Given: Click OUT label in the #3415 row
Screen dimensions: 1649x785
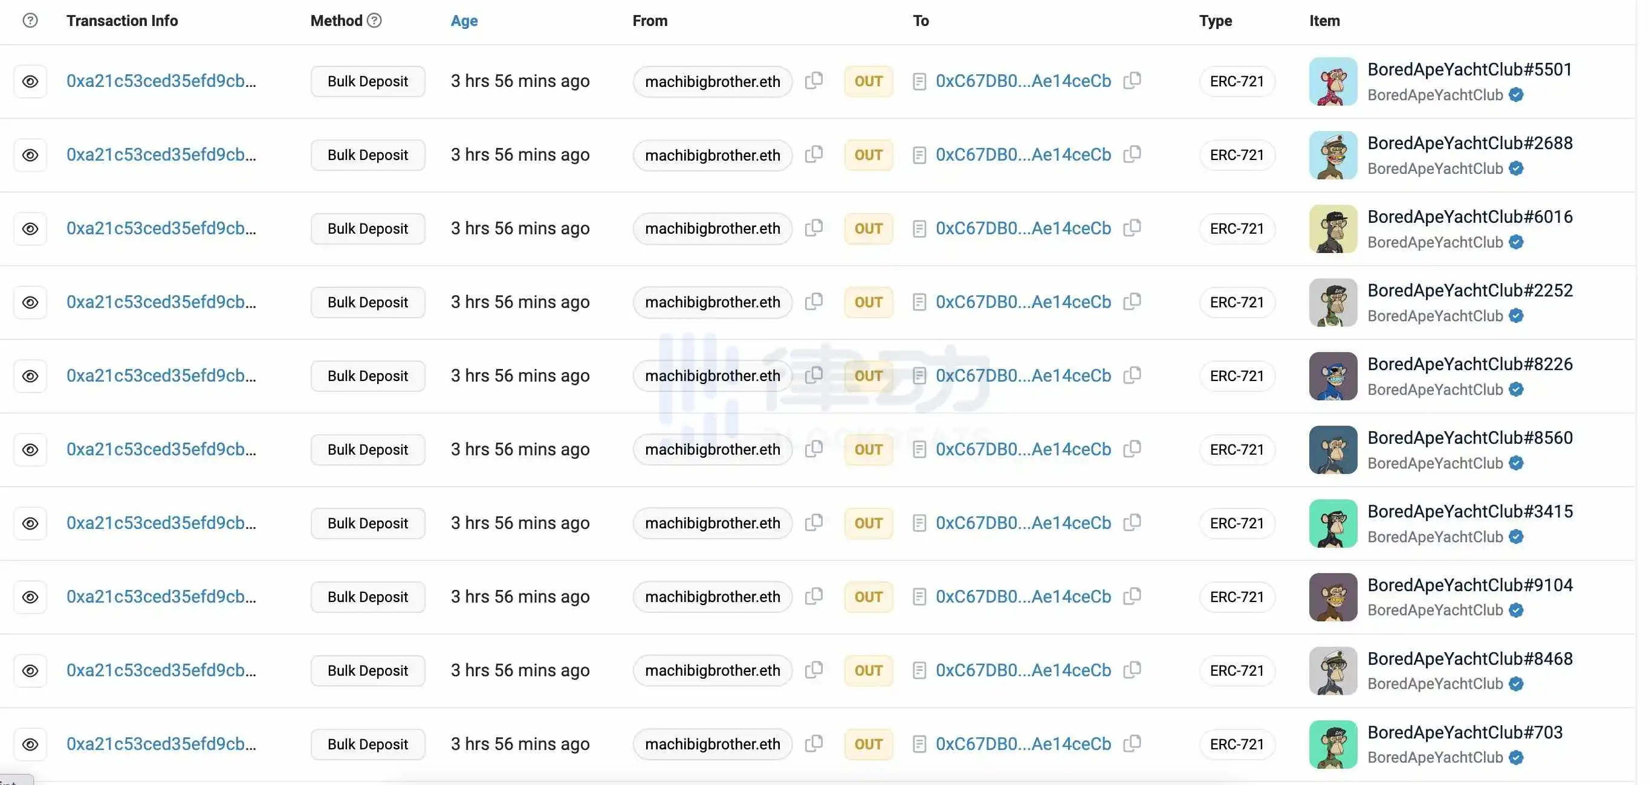Looking at the screenshot, I should coord(869,524).
